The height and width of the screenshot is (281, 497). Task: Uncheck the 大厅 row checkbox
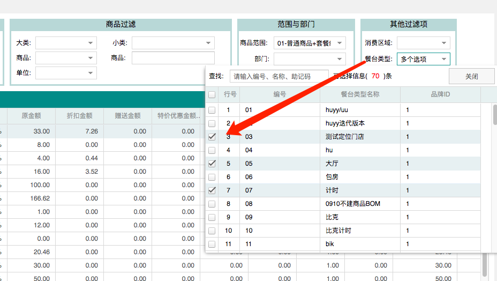tap(212, 164)
